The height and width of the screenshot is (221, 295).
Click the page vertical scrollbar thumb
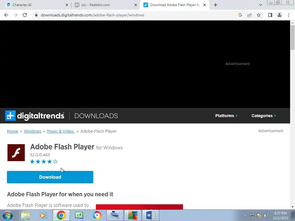pos(292,37)
